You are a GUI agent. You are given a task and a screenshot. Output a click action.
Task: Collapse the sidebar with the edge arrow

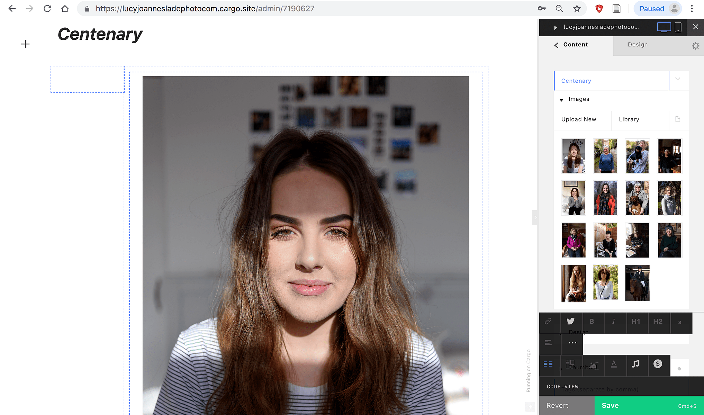point(535,218)
